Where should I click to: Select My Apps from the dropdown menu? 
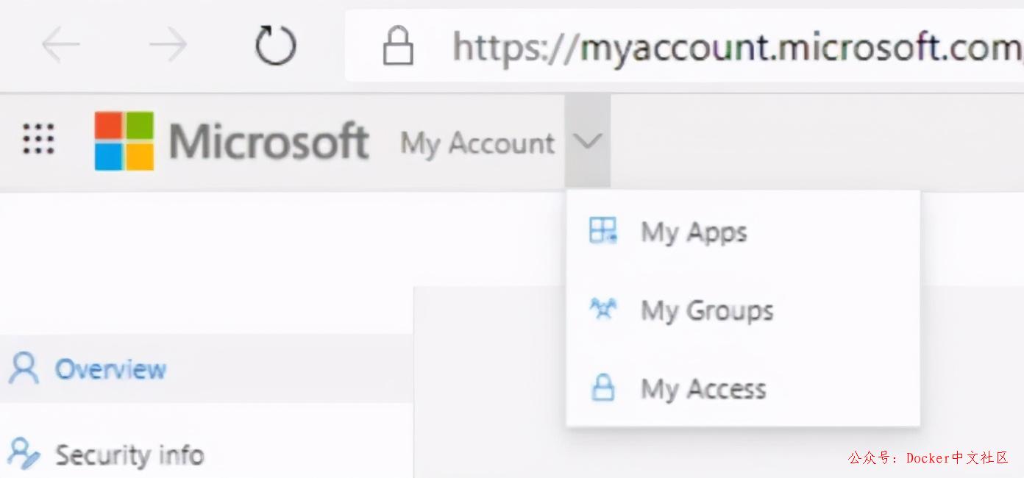694,232
